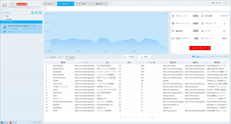The height and width of the screenshot is (124, 231).
Task: Toggle the スケジュール switch
Action: click(196, 16)
